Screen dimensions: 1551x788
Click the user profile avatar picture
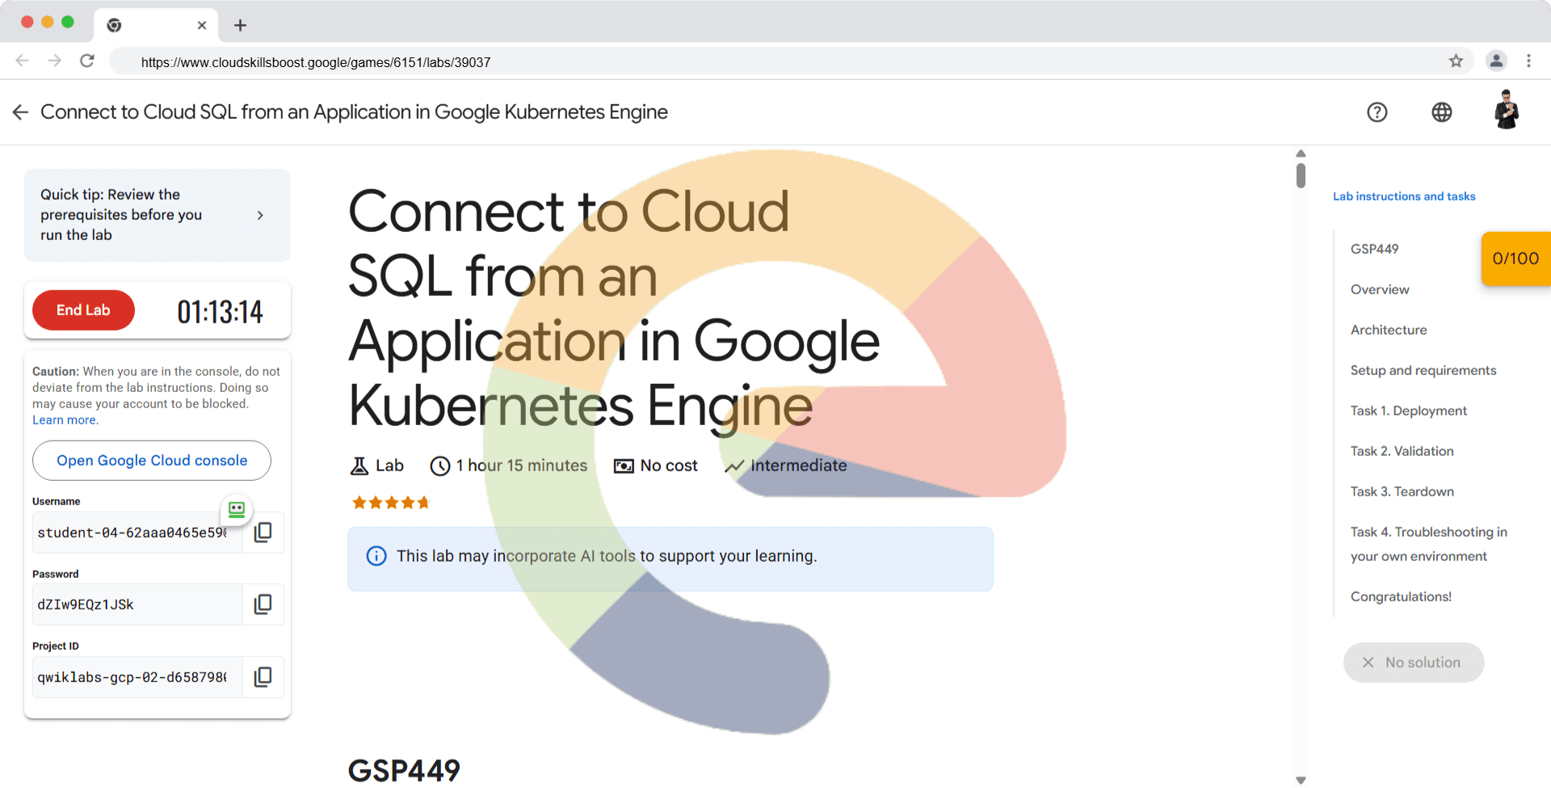point(1506,111)
